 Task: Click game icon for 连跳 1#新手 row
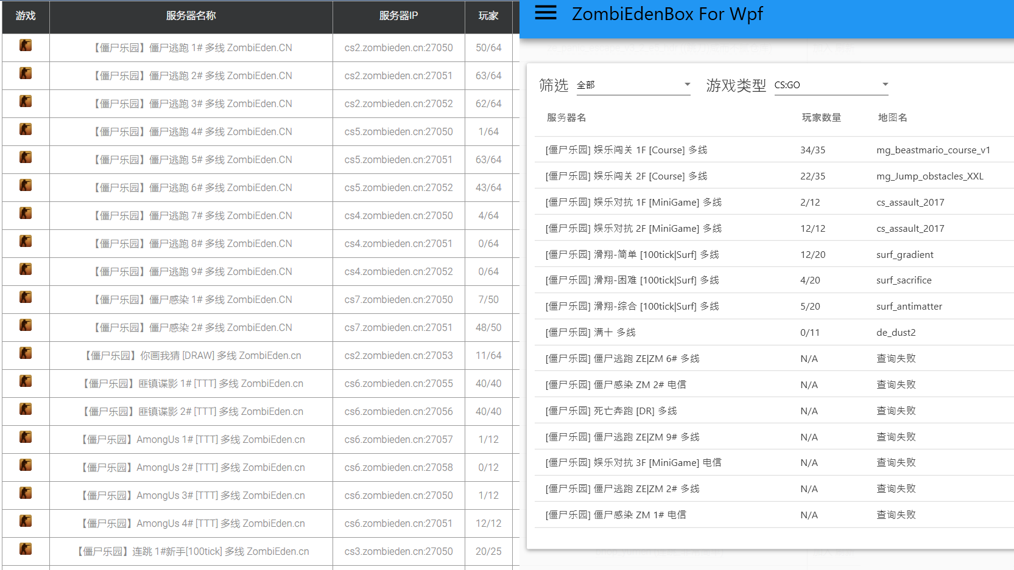point(26,549)
